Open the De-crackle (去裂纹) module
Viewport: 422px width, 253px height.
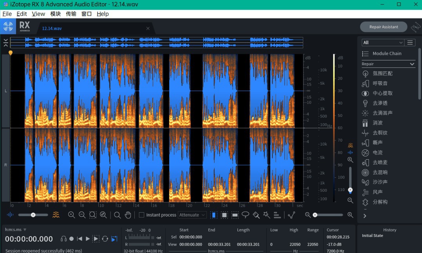point(375,133)
